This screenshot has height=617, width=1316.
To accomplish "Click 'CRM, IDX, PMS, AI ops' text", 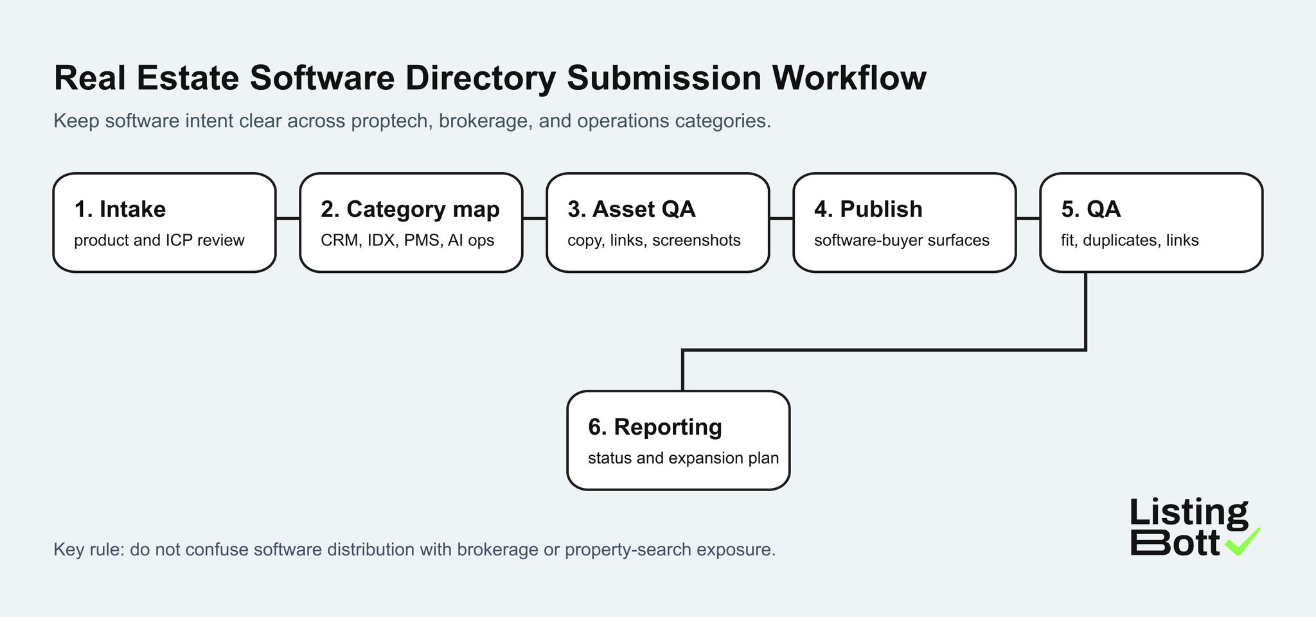I will click(407, 240).
